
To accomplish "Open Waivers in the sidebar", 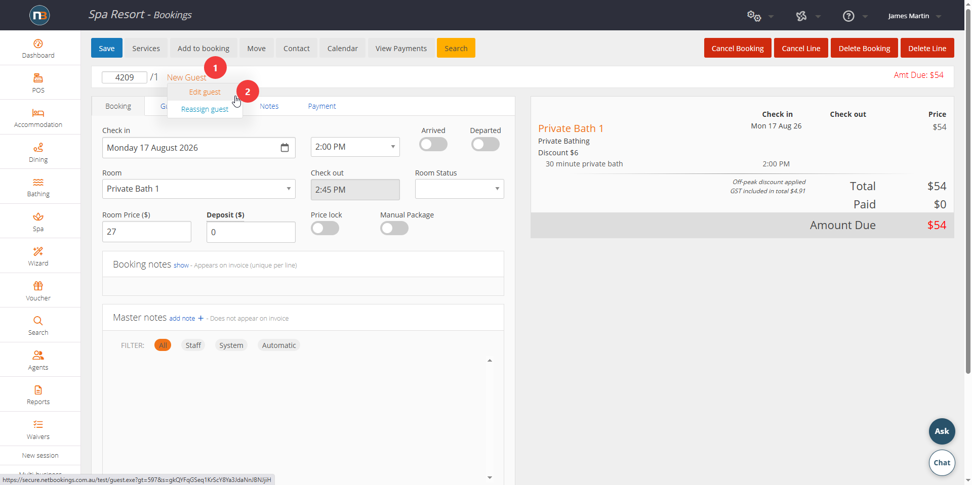I will click(x=38, y=430).
